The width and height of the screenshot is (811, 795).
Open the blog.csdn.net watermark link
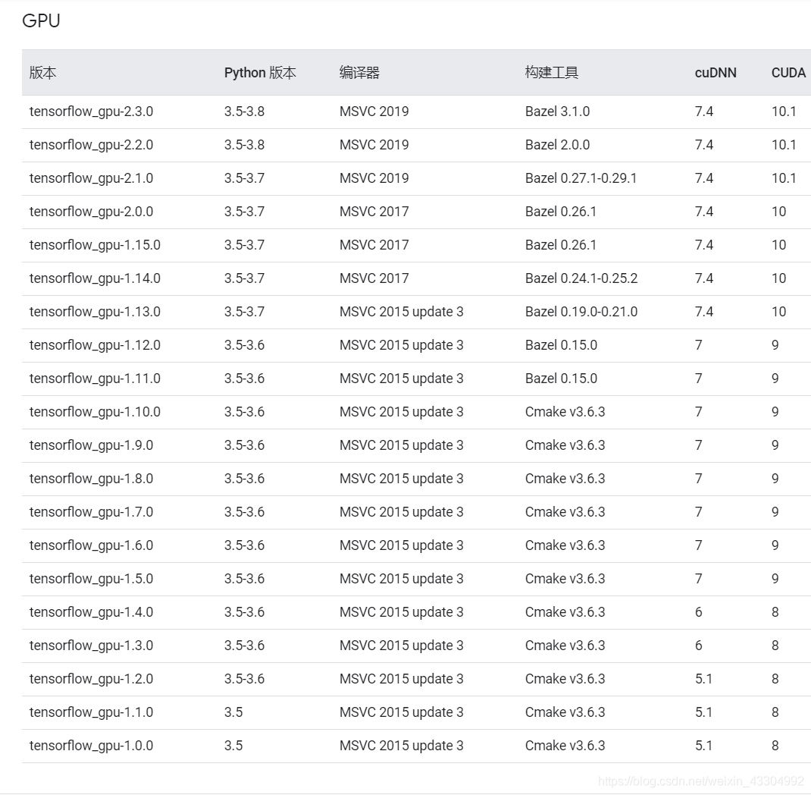[x=701, y=781]
